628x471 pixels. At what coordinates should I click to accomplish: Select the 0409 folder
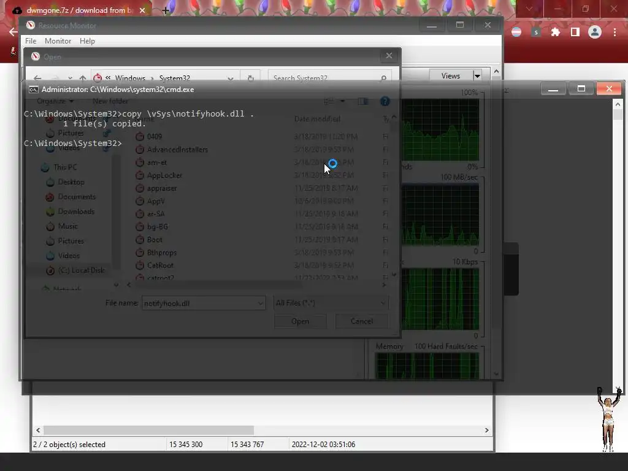coord(155,137)
